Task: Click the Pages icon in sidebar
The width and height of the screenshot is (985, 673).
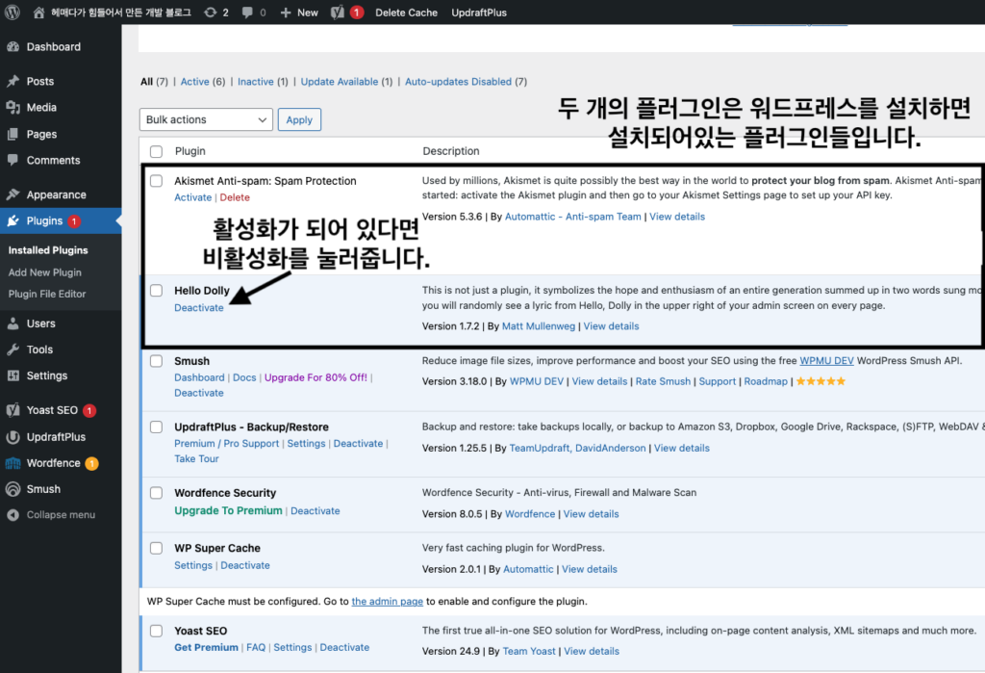Action: point(13,134)
